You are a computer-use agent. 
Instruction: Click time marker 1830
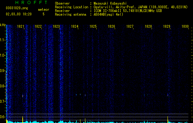pyautogui.click(x=185, y=26)
